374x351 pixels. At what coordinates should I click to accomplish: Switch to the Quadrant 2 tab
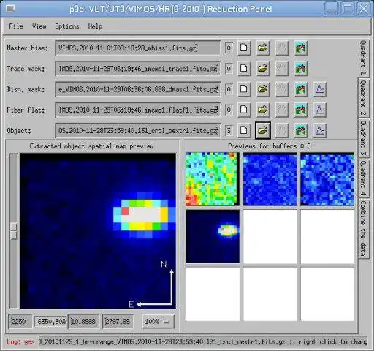[363, 98]
